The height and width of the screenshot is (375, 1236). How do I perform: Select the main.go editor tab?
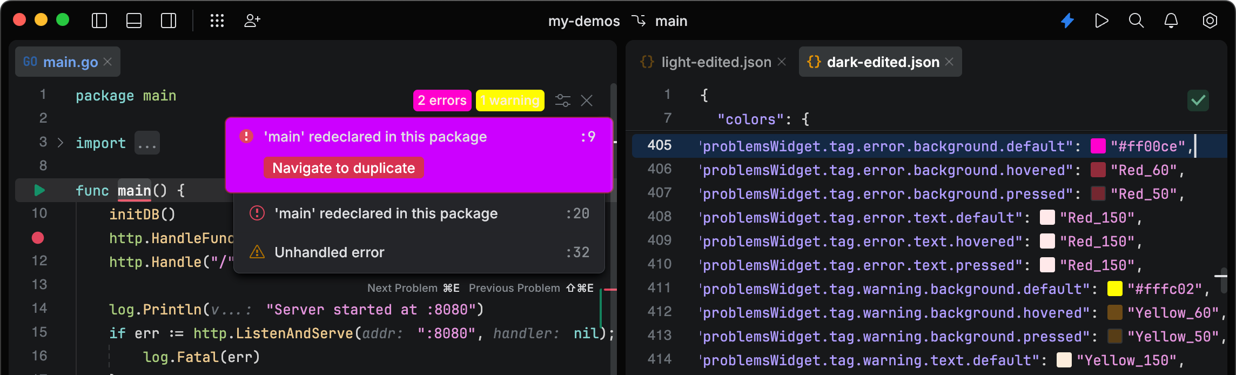[70, 62]
